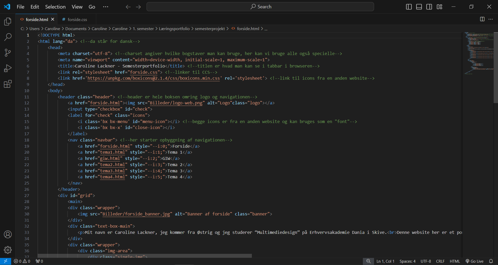Open the Run and Debug view
The width and height of the screenshot is (498, 265).
8,68
